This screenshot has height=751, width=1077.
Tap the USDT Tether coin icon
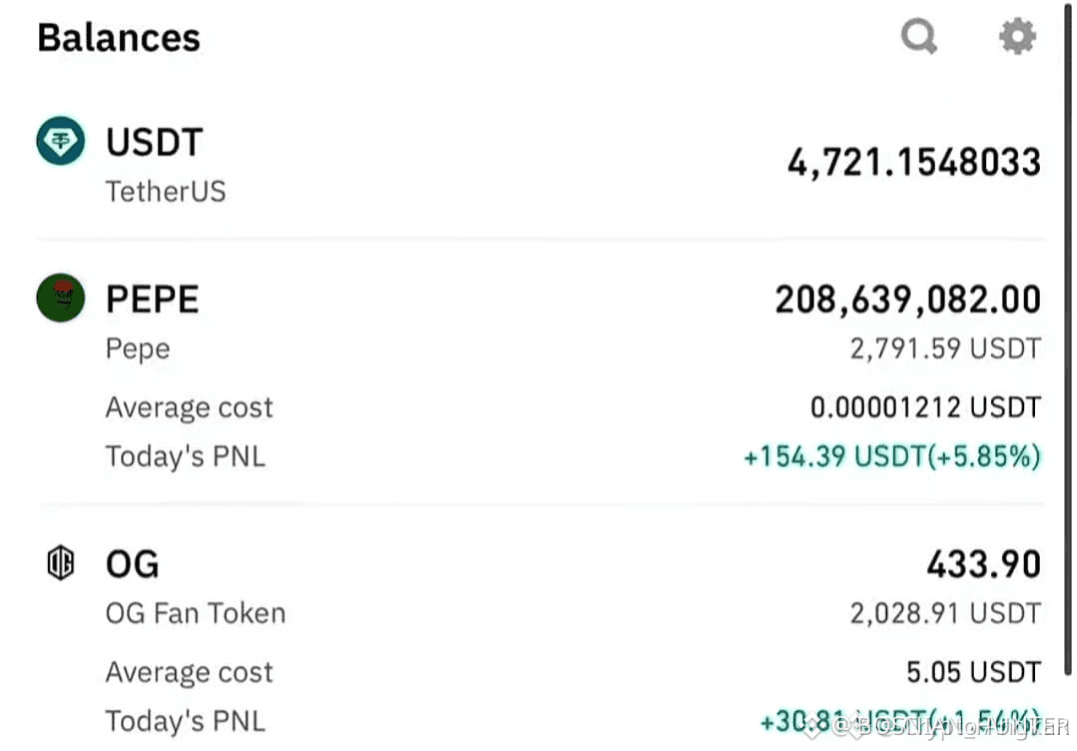[61, 142]
